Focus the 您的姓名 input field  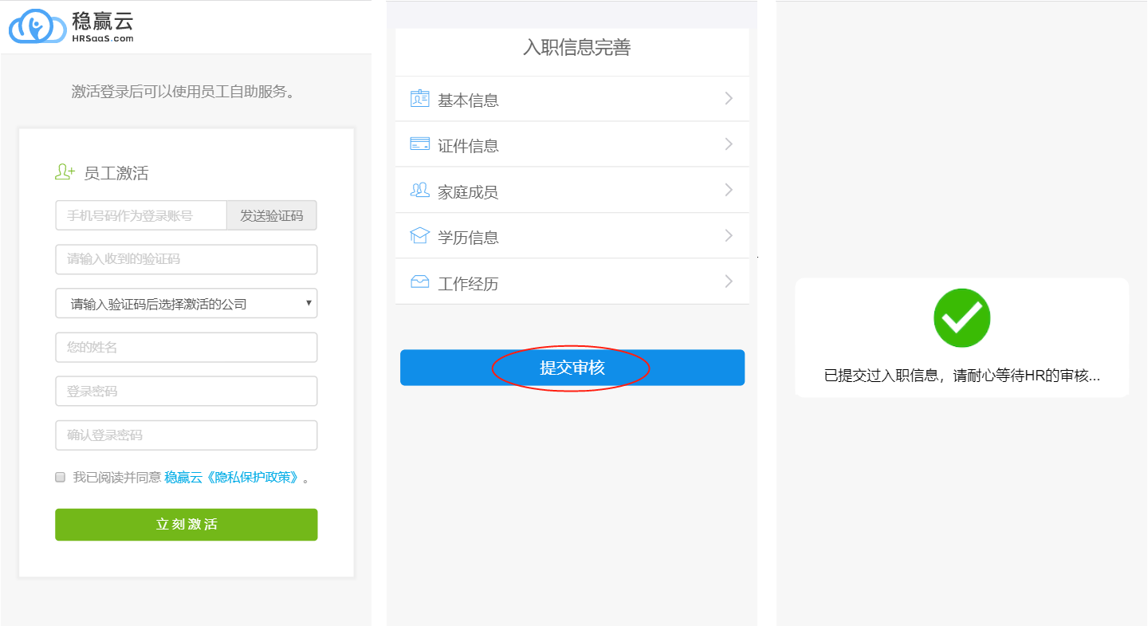click(187, 348)
